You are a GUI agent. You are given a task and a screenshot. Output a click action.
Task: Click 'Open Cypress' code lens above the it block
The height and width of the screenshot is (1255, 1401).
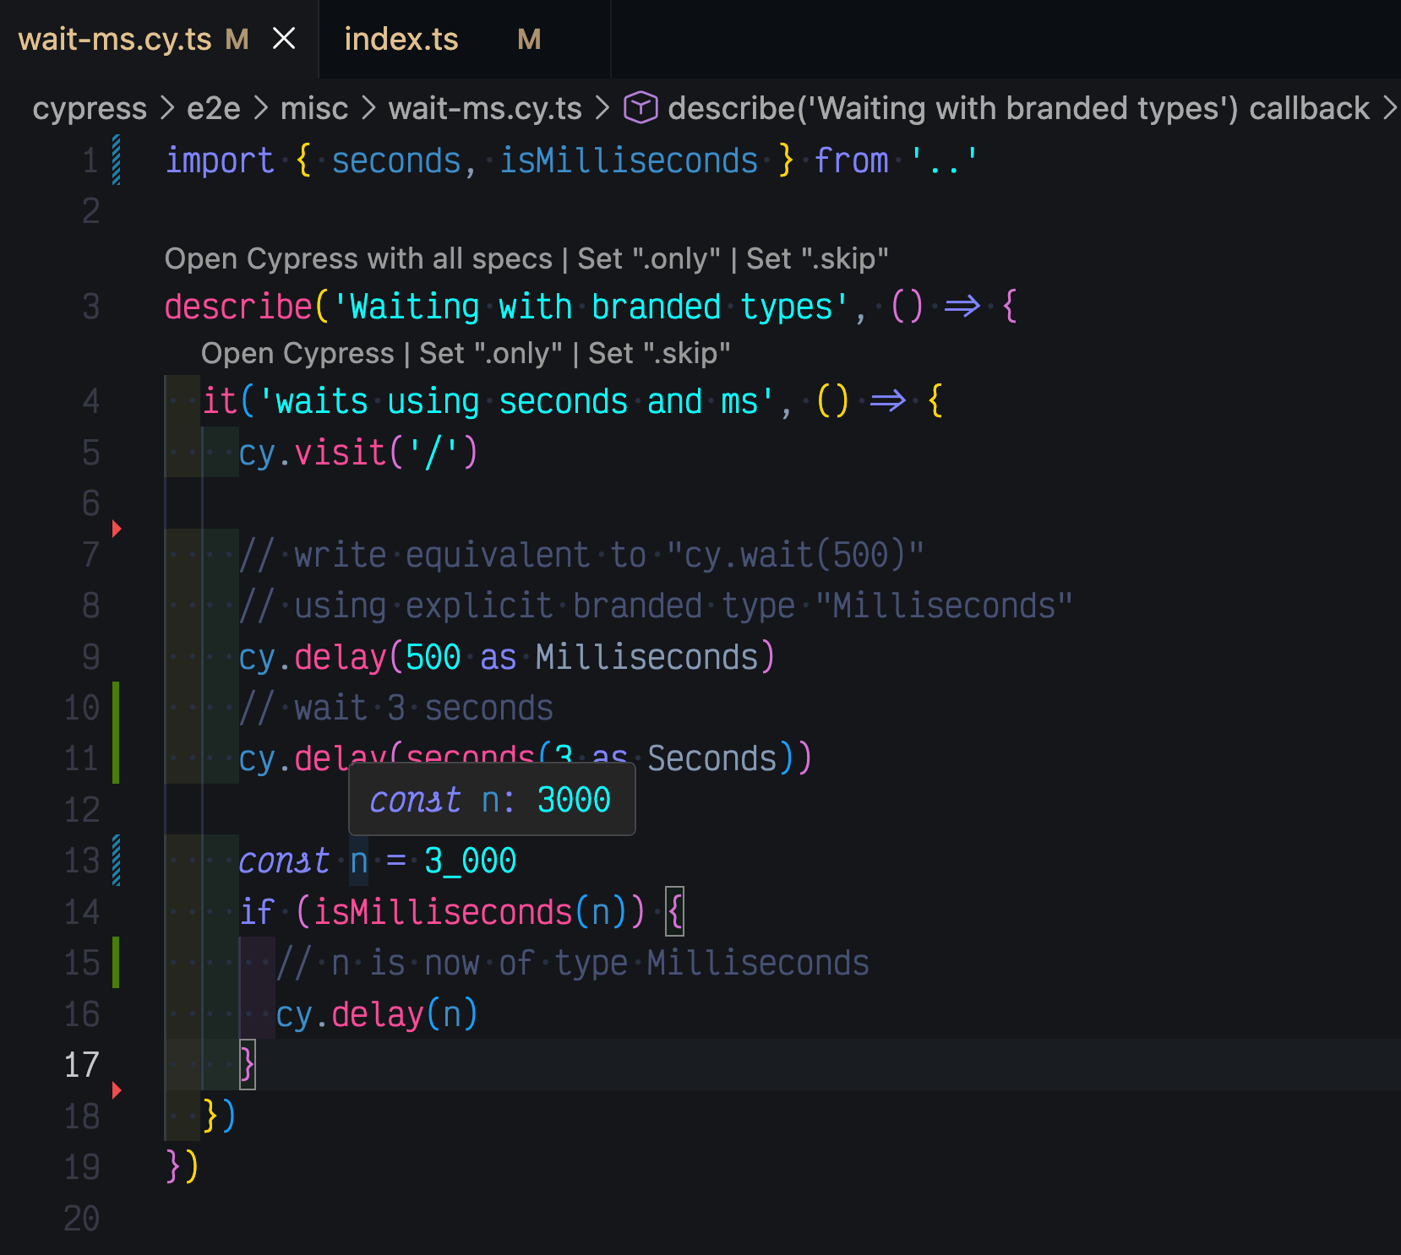[x=297, y=353]
